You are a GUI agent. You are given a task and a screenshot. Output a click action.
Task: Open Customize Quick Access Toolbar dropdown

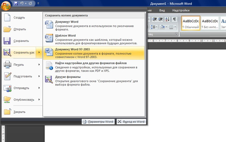tap(38, 3)
